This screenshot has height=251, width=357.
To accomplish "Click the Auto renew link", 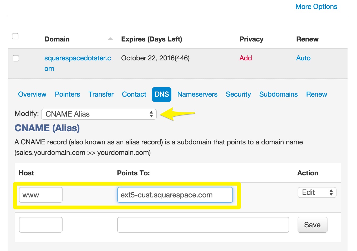I will click(x=303, y=58).
